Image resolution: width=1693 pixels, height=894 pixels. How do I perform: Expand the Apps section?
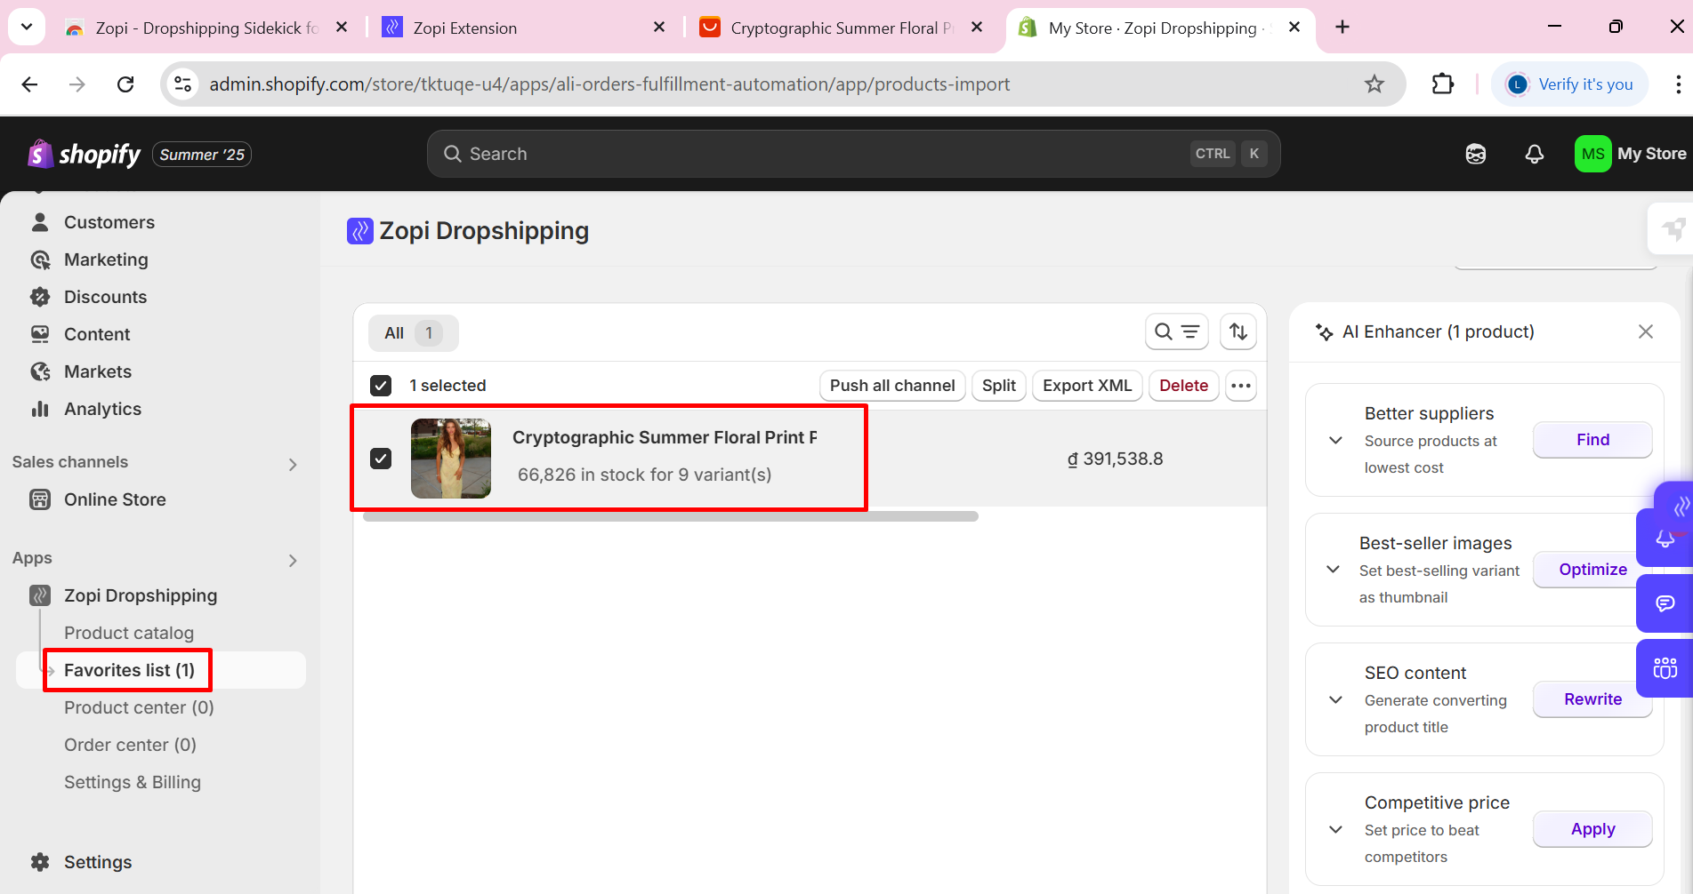point(293,560)
